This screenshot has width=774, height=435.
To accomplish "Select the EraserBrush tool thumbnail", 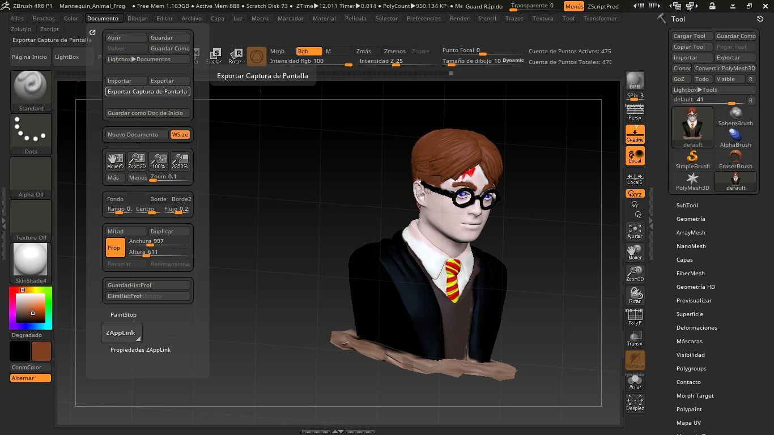I will click(x=735, y=160).
